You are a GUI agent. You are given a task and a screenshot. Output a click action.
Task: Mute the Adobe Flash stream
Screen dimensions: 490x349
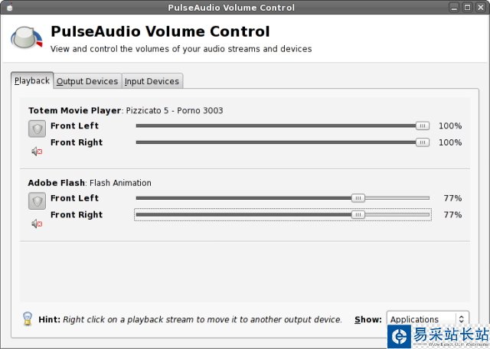37,223
